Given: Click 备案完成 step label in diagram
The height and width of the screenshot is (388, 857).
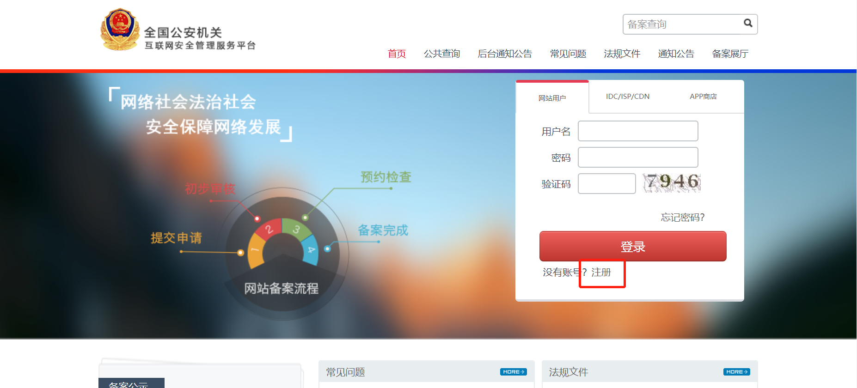Looking at the screenshot, I should [383, 230].
